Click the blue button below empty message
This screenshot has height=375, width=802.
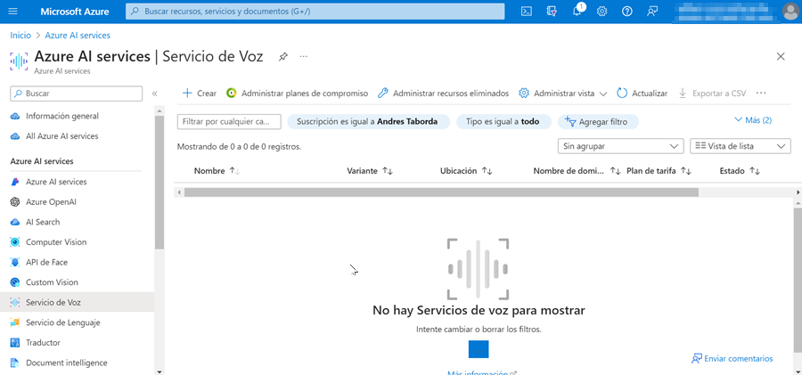click(479, 349)
